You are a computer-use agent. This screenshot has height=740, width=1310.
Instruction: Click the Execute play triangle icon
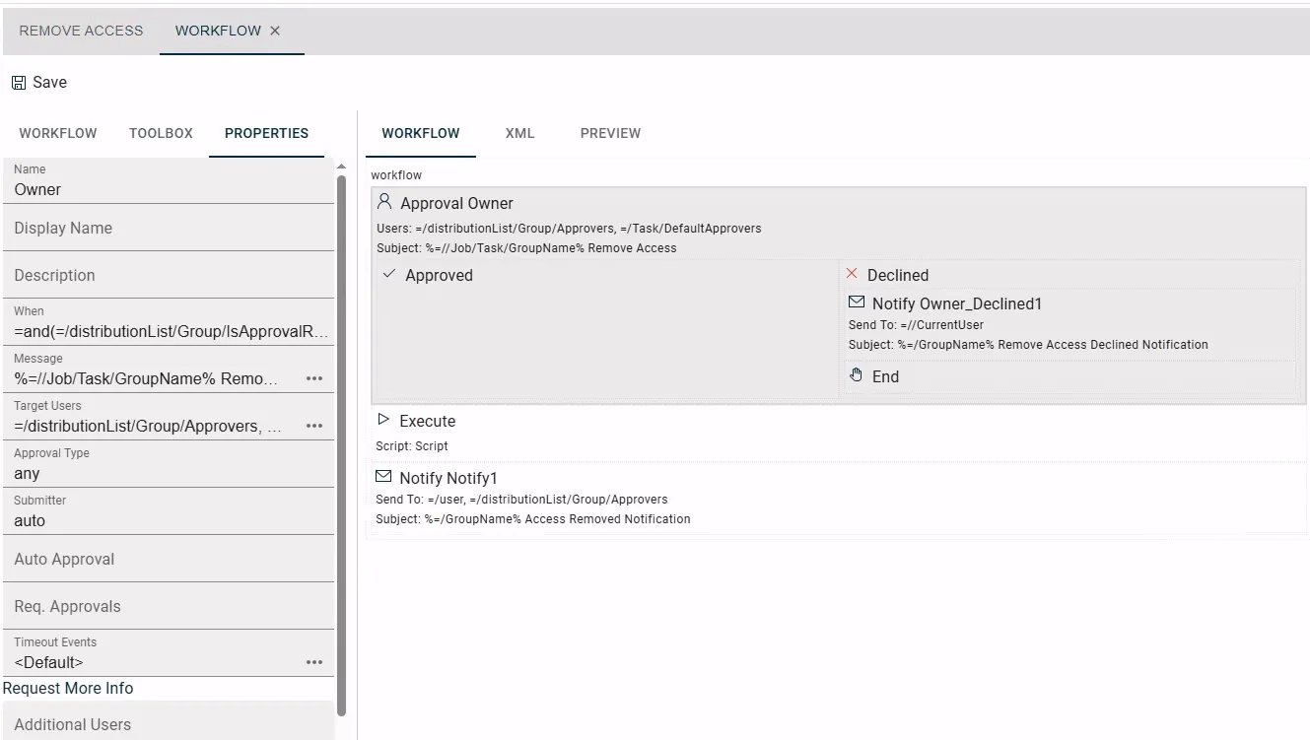pyautogui.click(x=383, y=420)
